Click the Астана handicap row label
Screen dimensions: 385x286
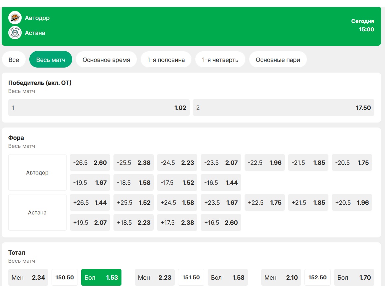pos(37,212)
